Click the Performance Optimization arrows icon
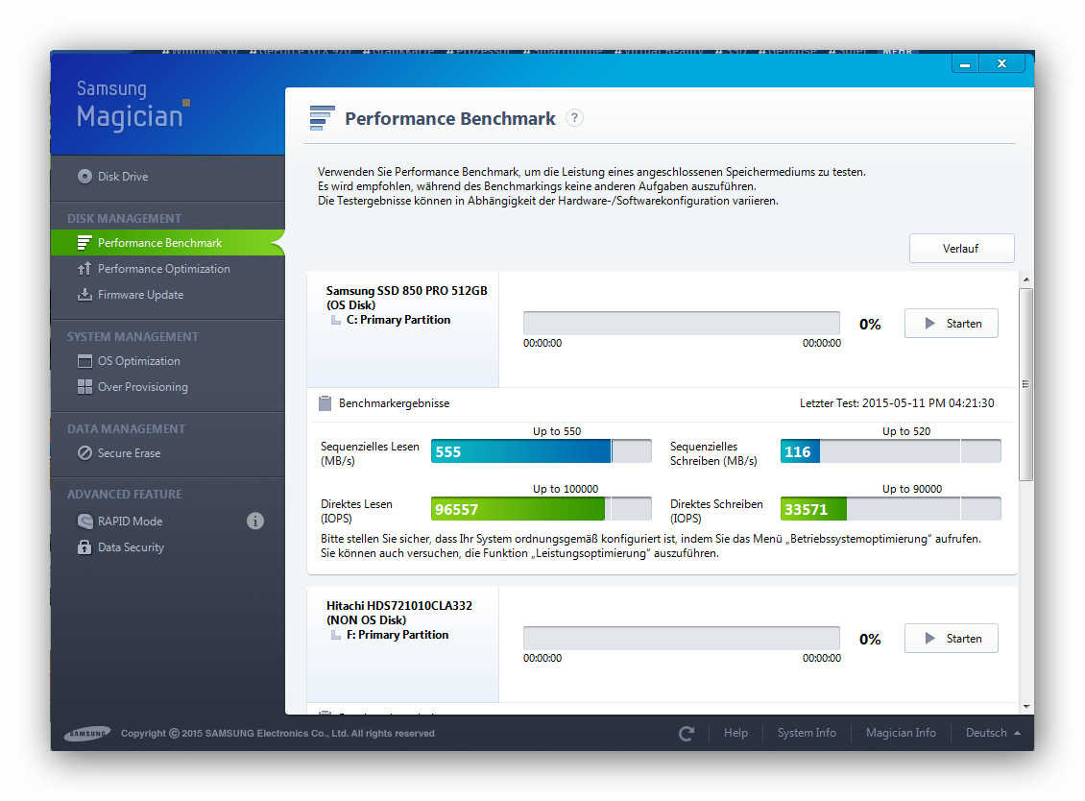1085x801 pixels. pos(84,269)
